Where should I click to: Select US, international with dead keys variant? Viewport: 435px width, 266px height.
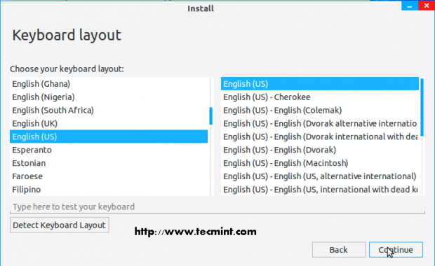click(x=320, y=190)
